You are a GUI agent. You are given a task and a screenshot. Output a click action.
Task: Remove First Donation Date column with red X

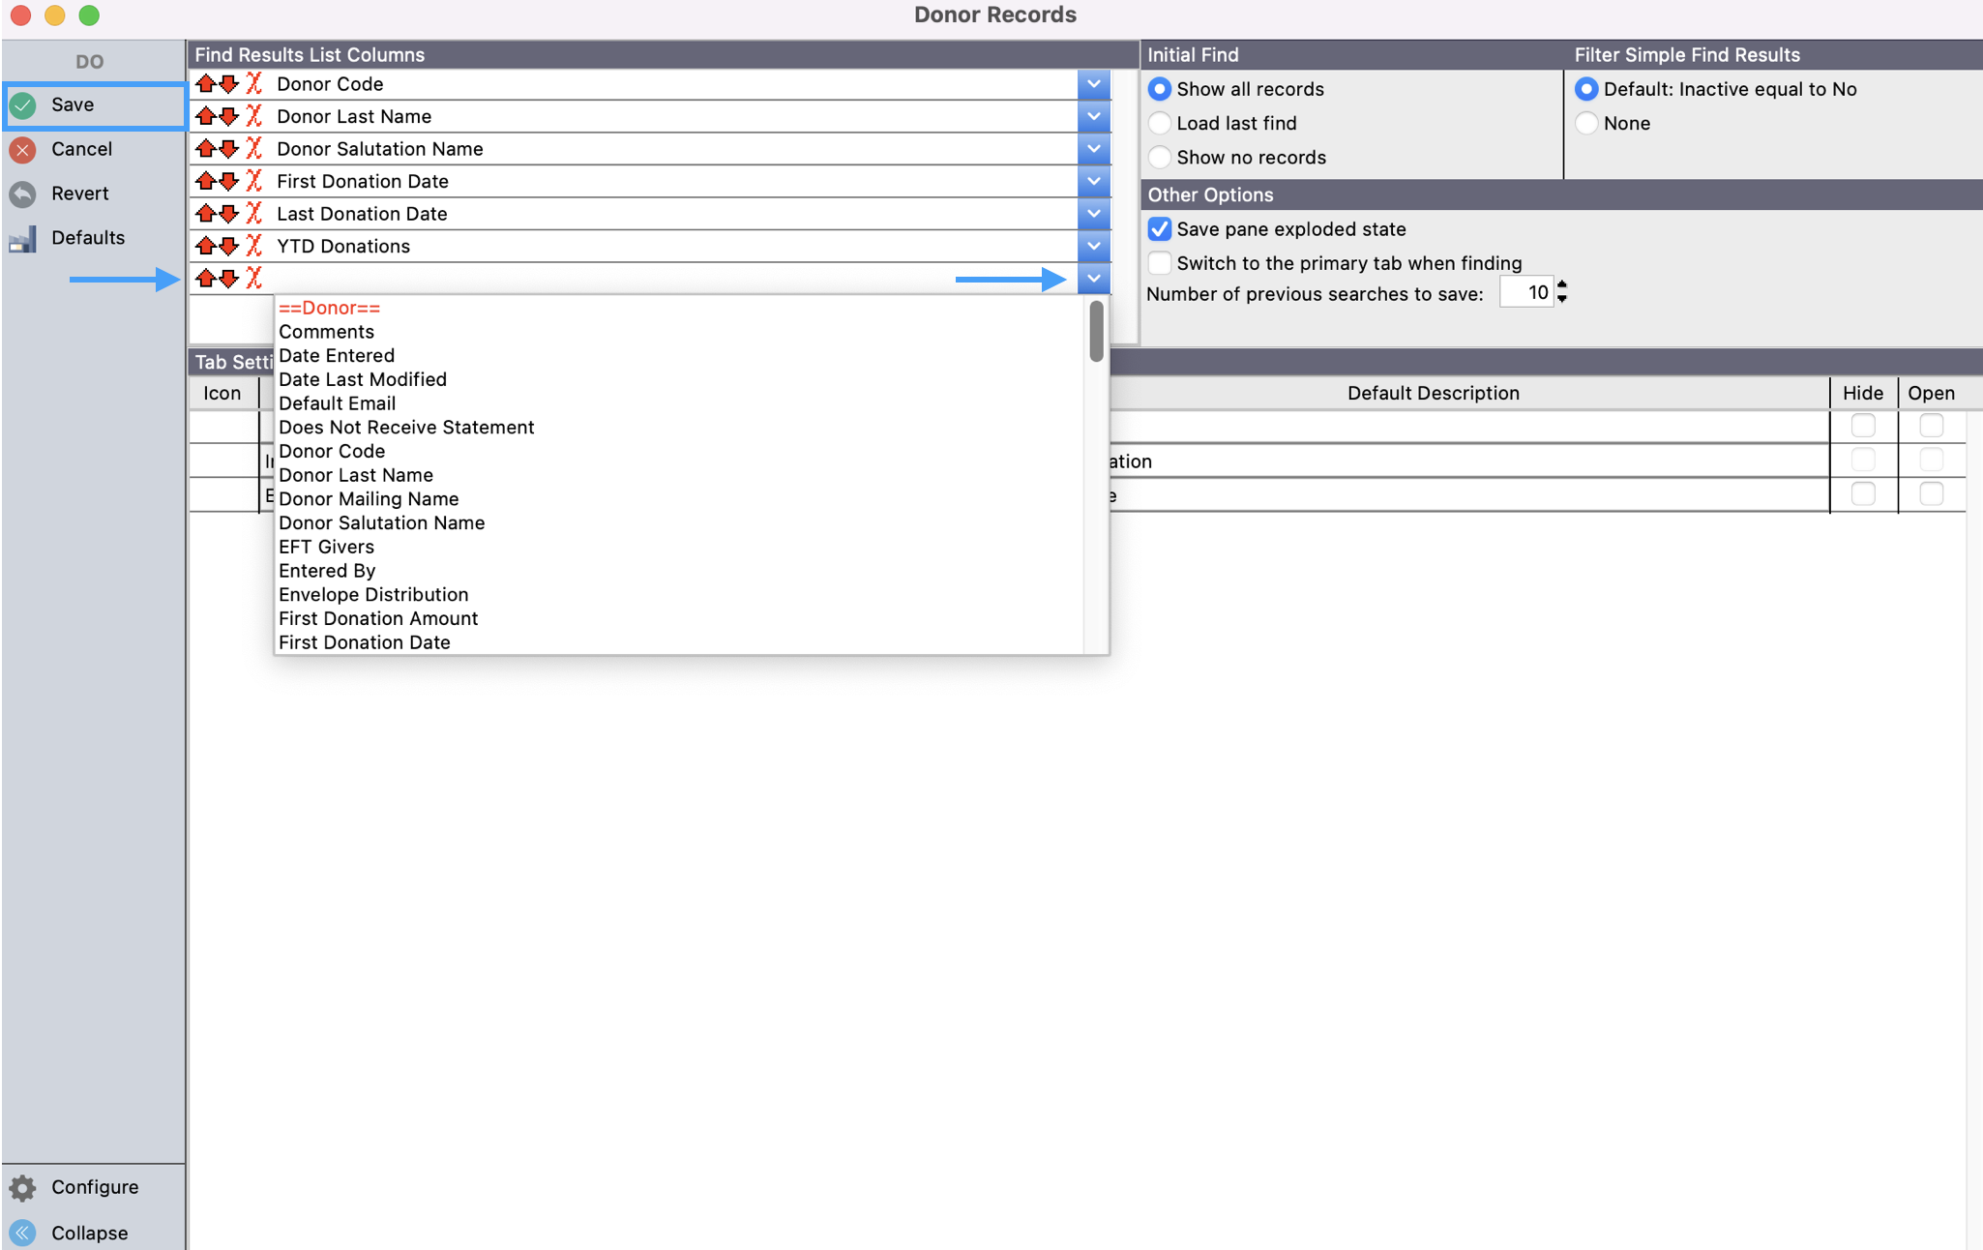[254, 181]
